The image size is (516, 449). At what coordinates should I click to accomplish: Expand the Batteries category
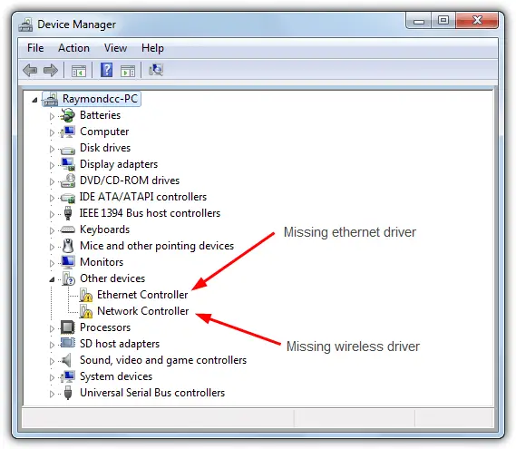[52, 116]
